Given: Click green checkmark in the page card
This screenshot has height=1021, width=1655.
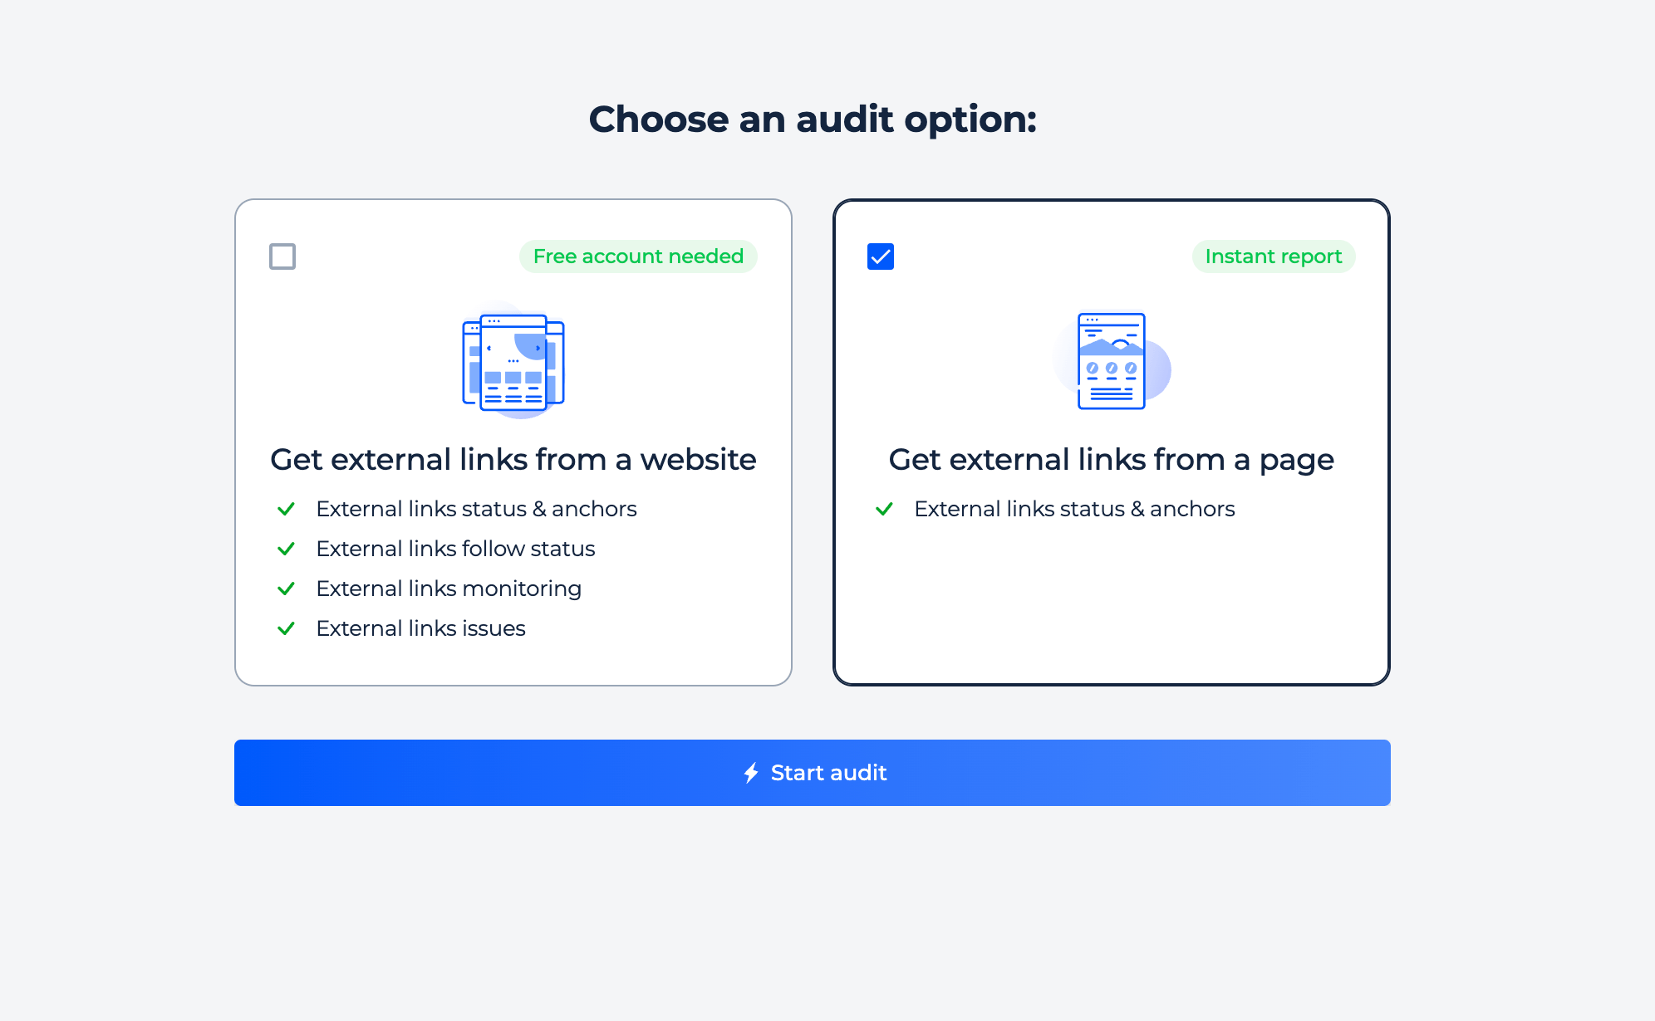Looking at the screenshot, I should [884, 509].
